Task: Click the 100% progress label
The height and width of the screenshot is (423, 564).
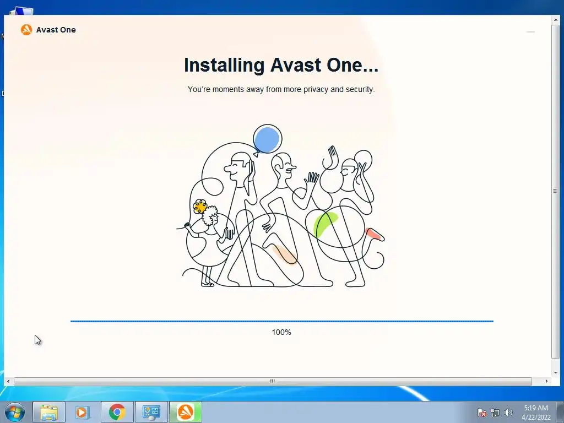Action: coord(281,332)
